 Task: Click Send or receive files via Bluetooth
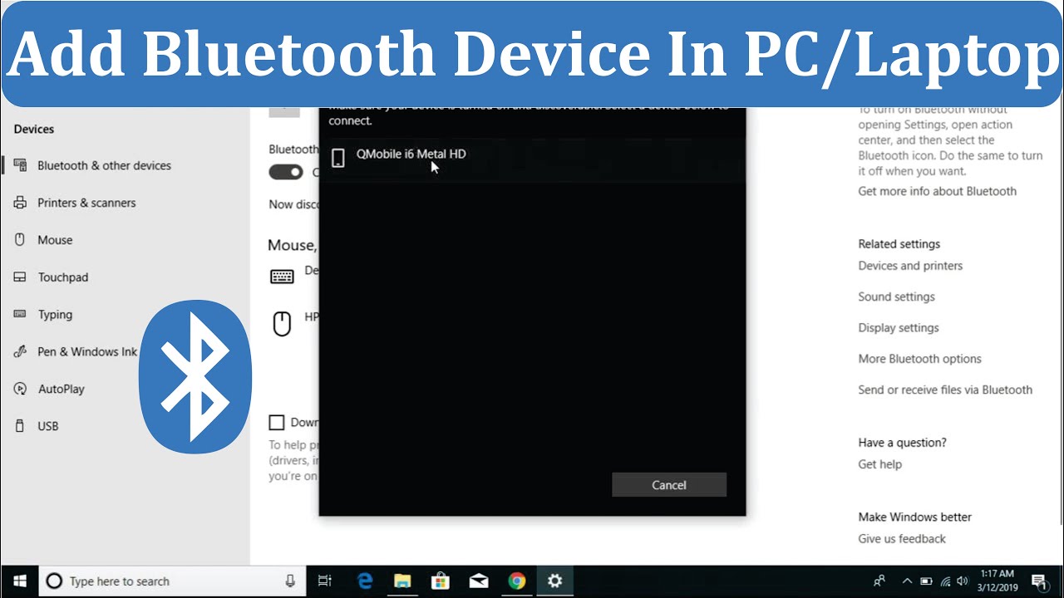pyautogui.click(x=945, y=390)
